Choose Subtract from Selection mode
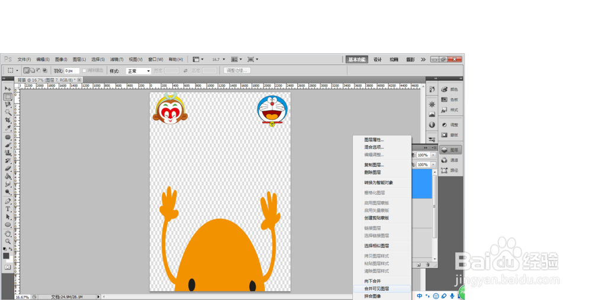The image size is (592, 300). tap(38, 70)
